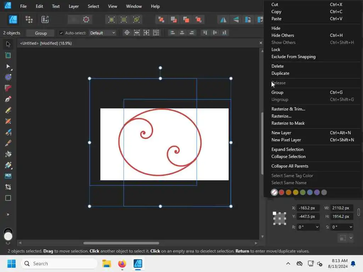Select the Rectangle shape tool
The height and width of the screenshot is (272, 363).
tap(8, 198)
